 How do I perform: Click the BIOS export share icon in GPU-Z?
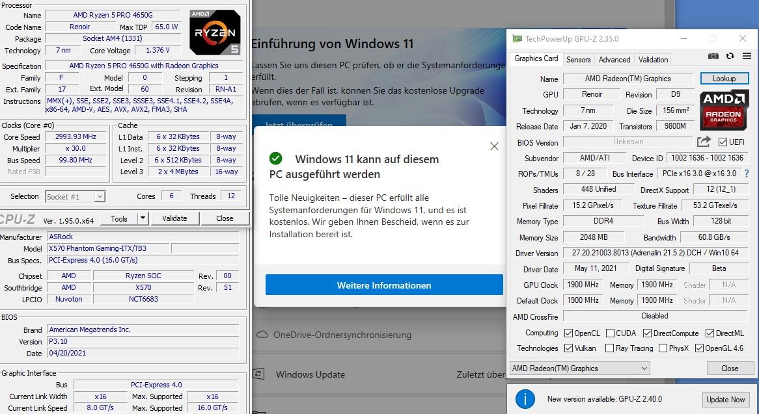coord(704,142)
